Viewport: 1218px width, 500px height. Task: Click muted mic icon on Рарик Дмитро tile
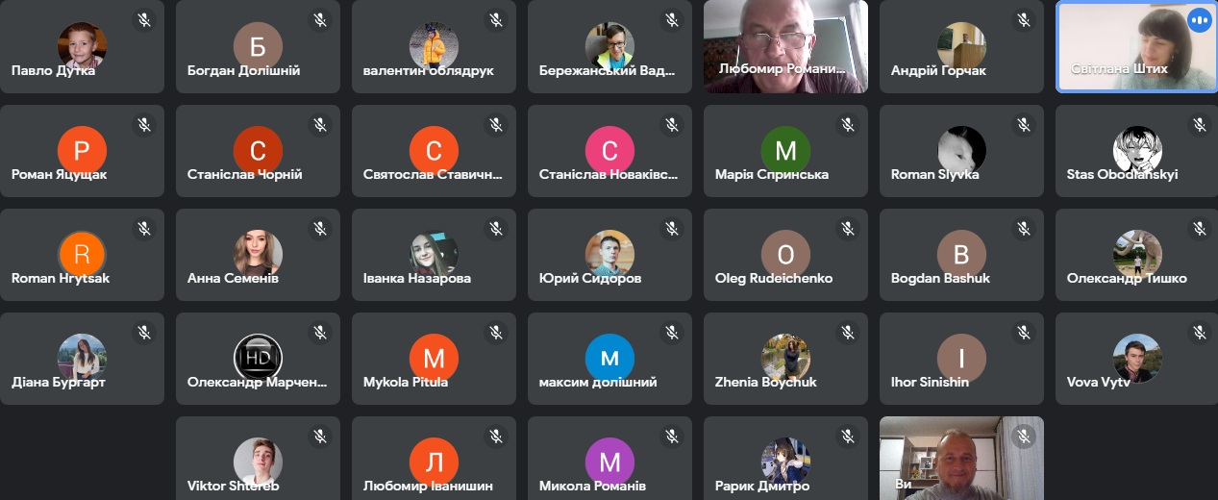[x=848, y=437]
